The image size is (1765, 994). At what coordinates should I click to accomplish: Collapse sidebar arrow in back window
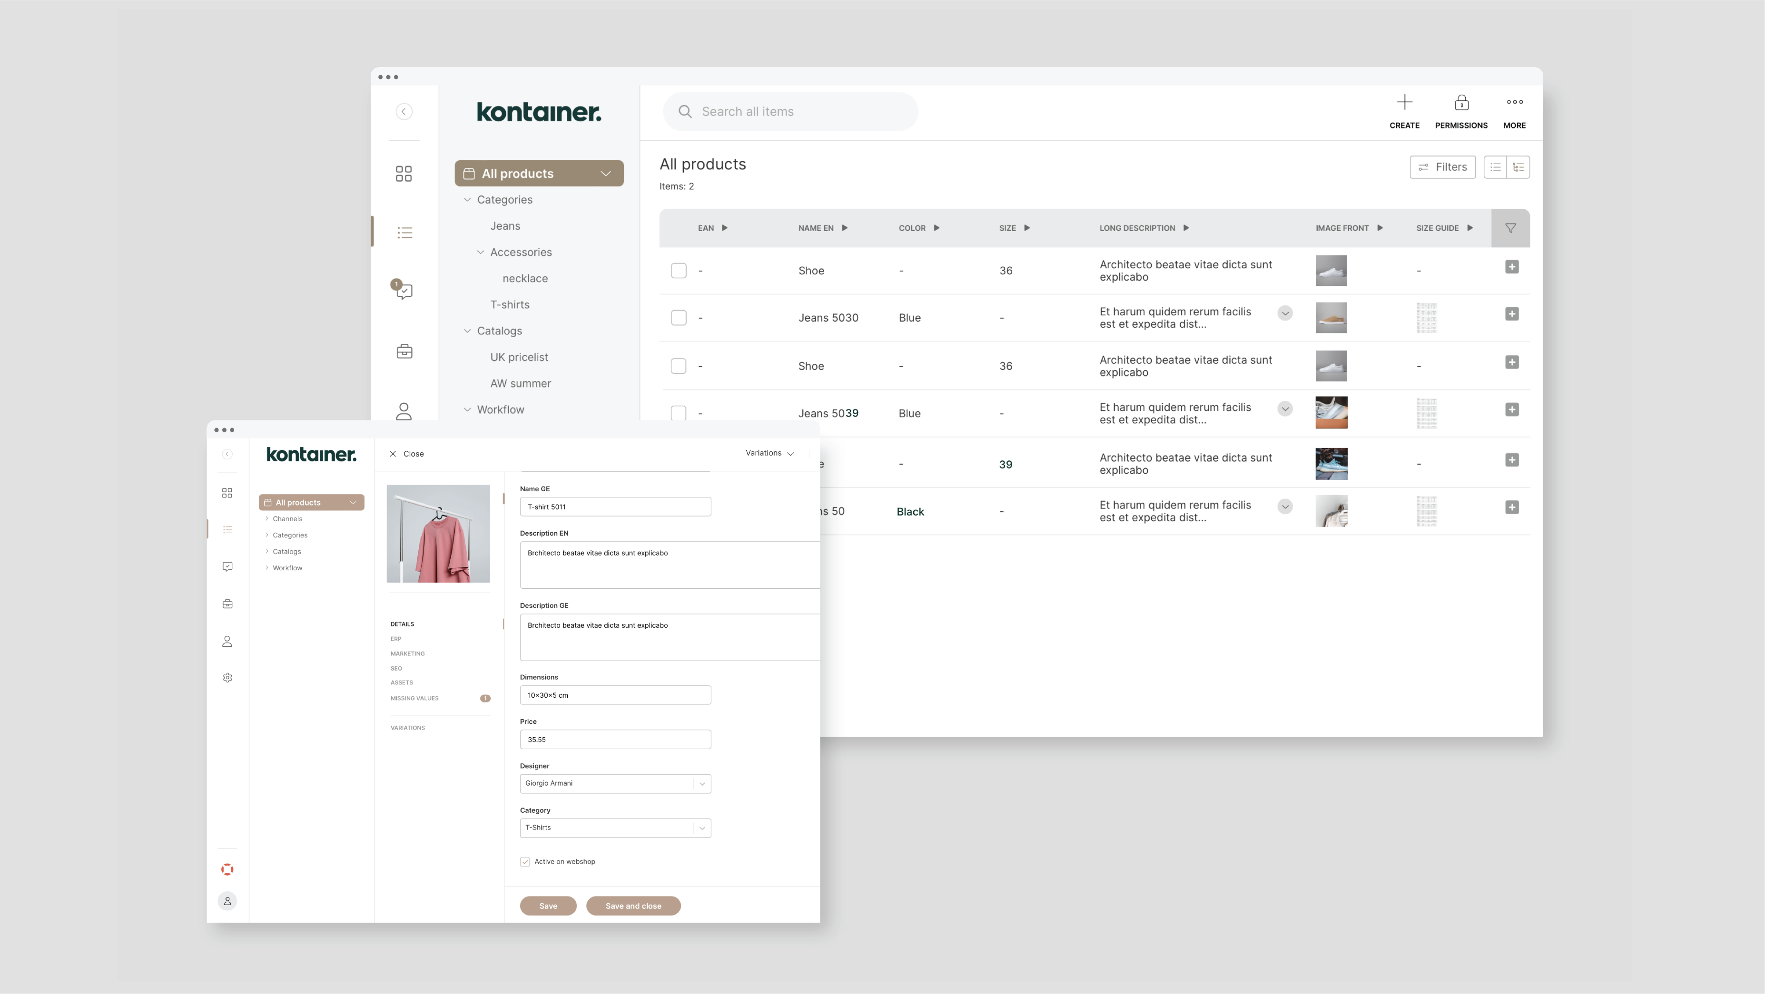[x=404, y=112]
